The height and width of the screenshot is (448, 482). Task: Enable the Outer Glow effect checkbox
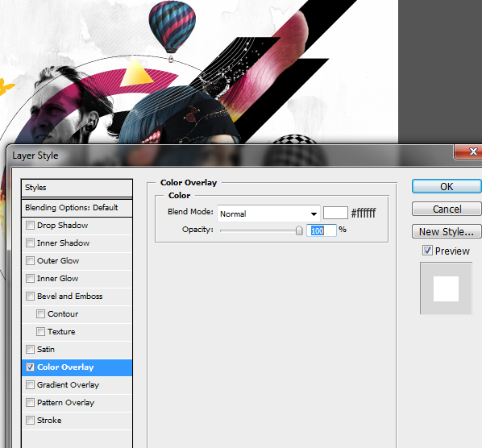30,261
